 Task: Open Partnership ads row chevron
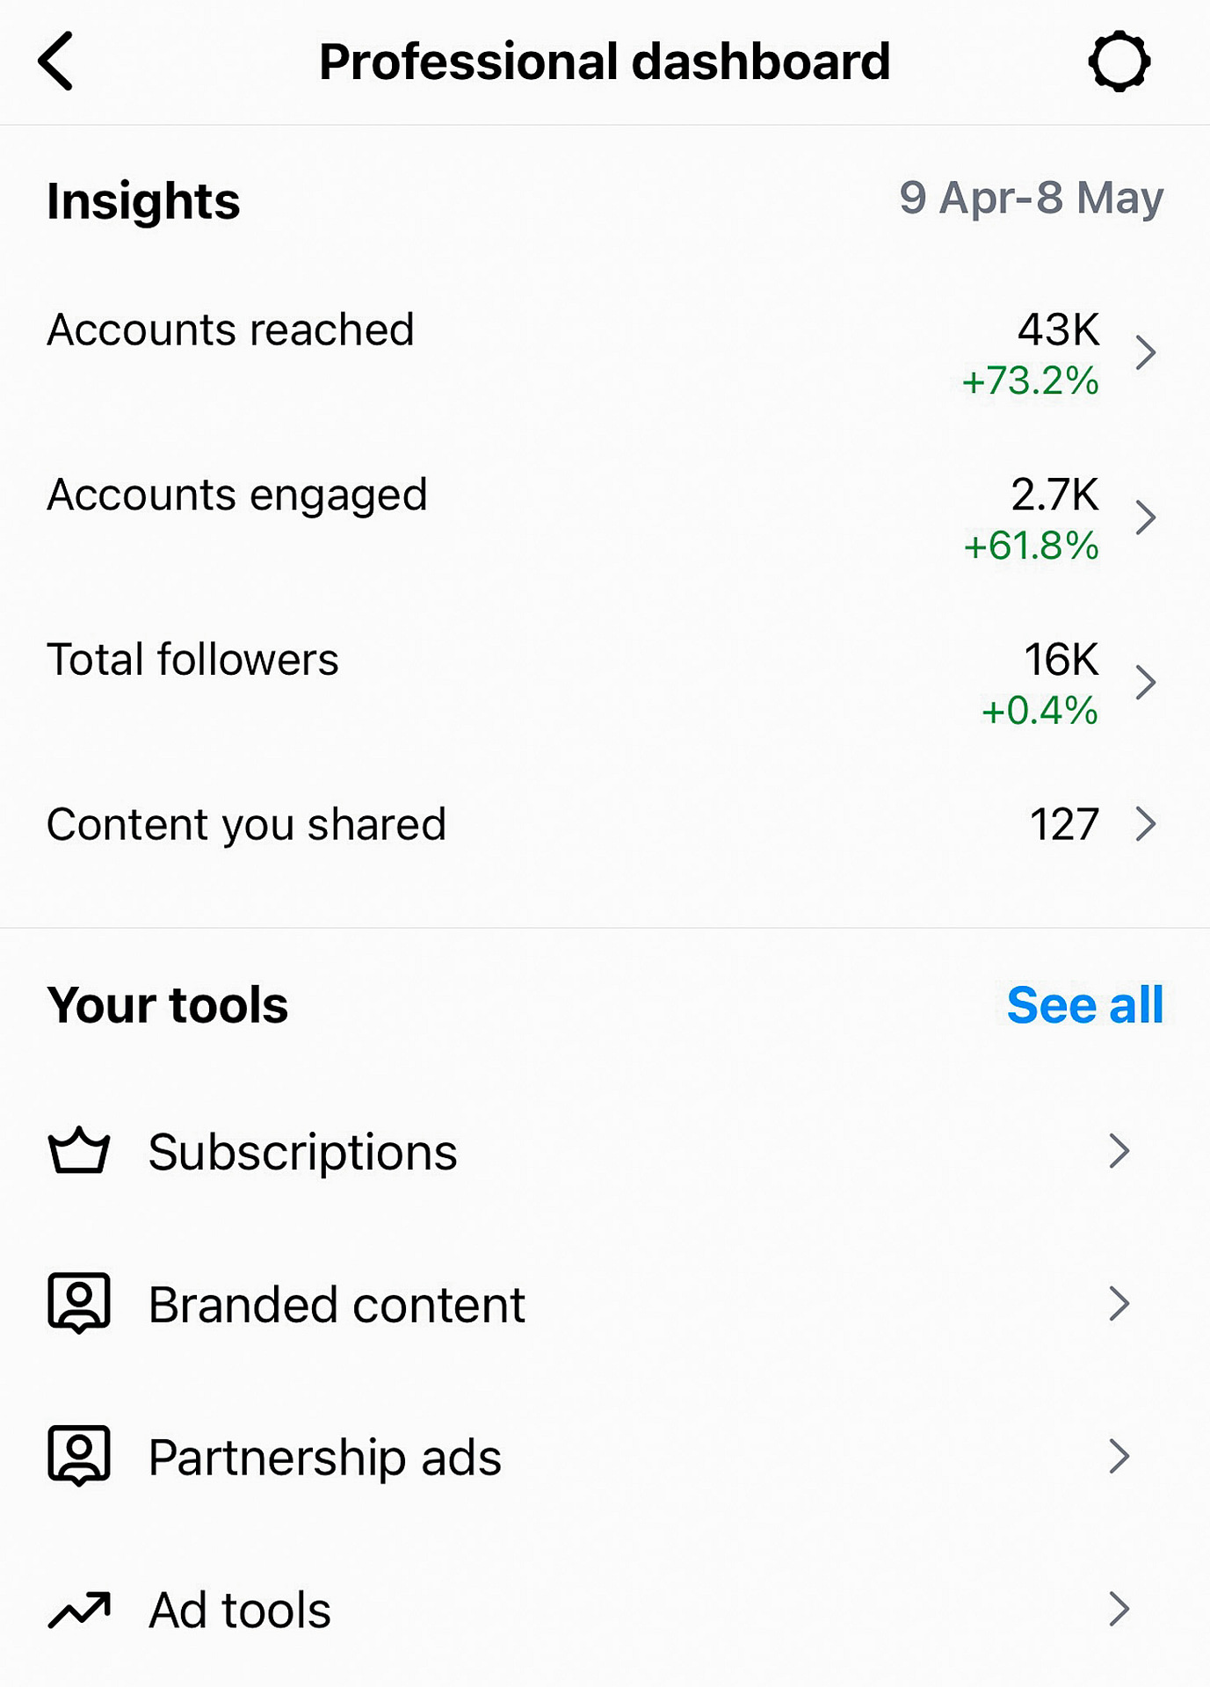pyautogui.click(x=1119, y=1457)
